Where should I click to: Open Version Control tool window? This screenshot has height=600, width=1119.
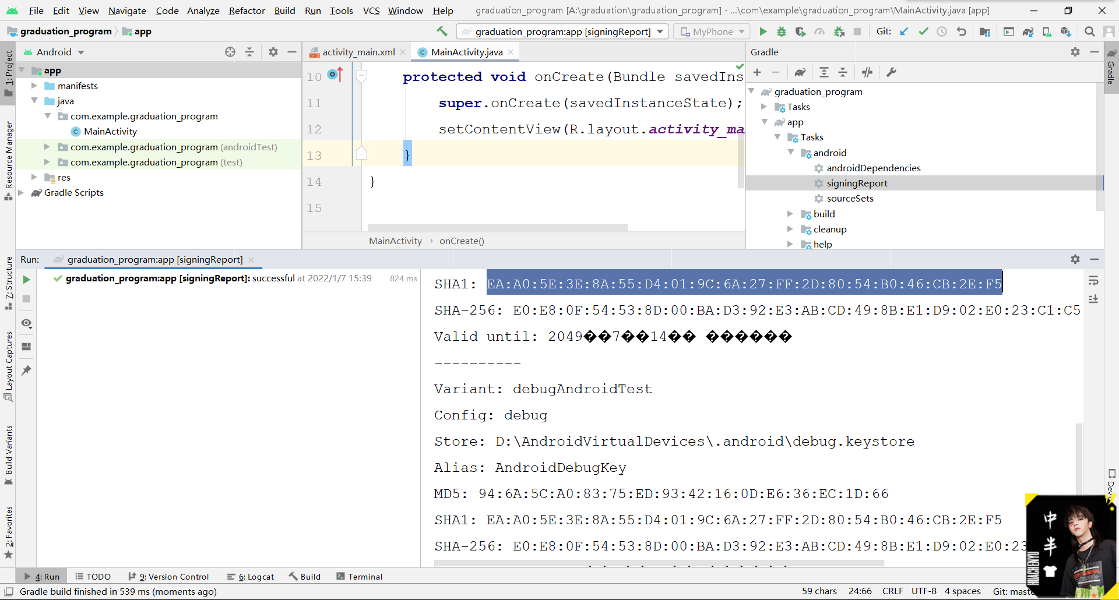pos(168,577)
